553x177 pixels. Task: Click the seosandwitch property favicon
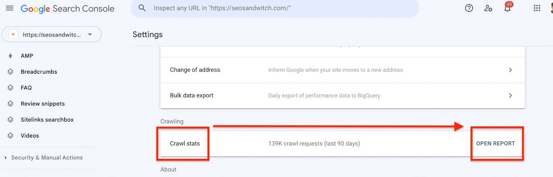13,35
